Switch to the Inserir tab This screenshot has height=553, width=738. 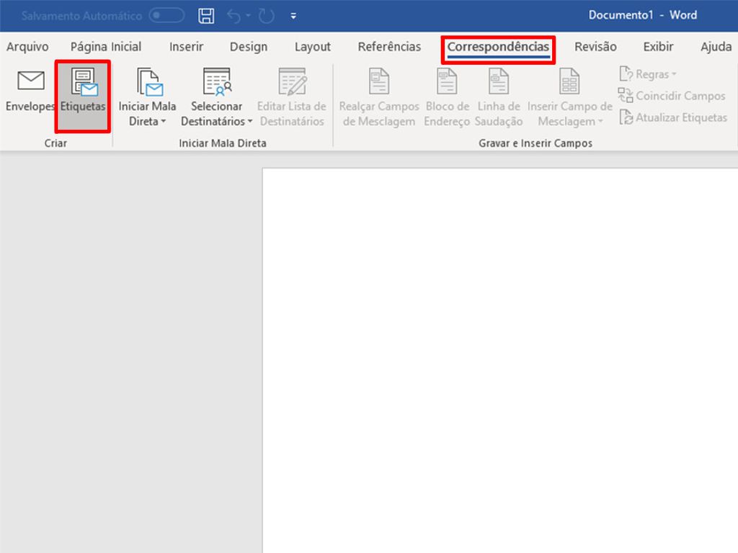pos(187,47)
